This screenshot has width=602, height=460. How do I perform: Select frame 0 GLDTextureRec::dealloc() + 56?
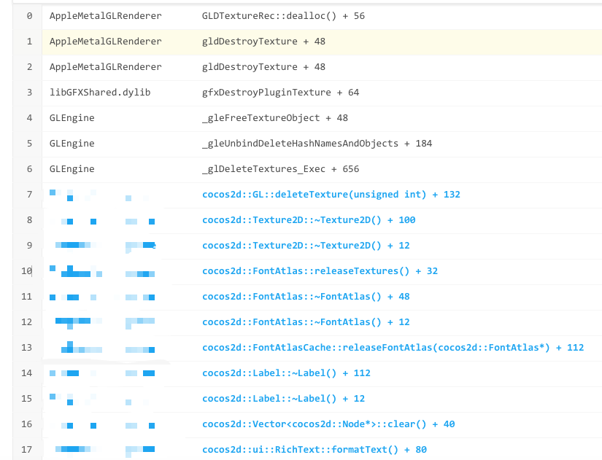[283, 16]
